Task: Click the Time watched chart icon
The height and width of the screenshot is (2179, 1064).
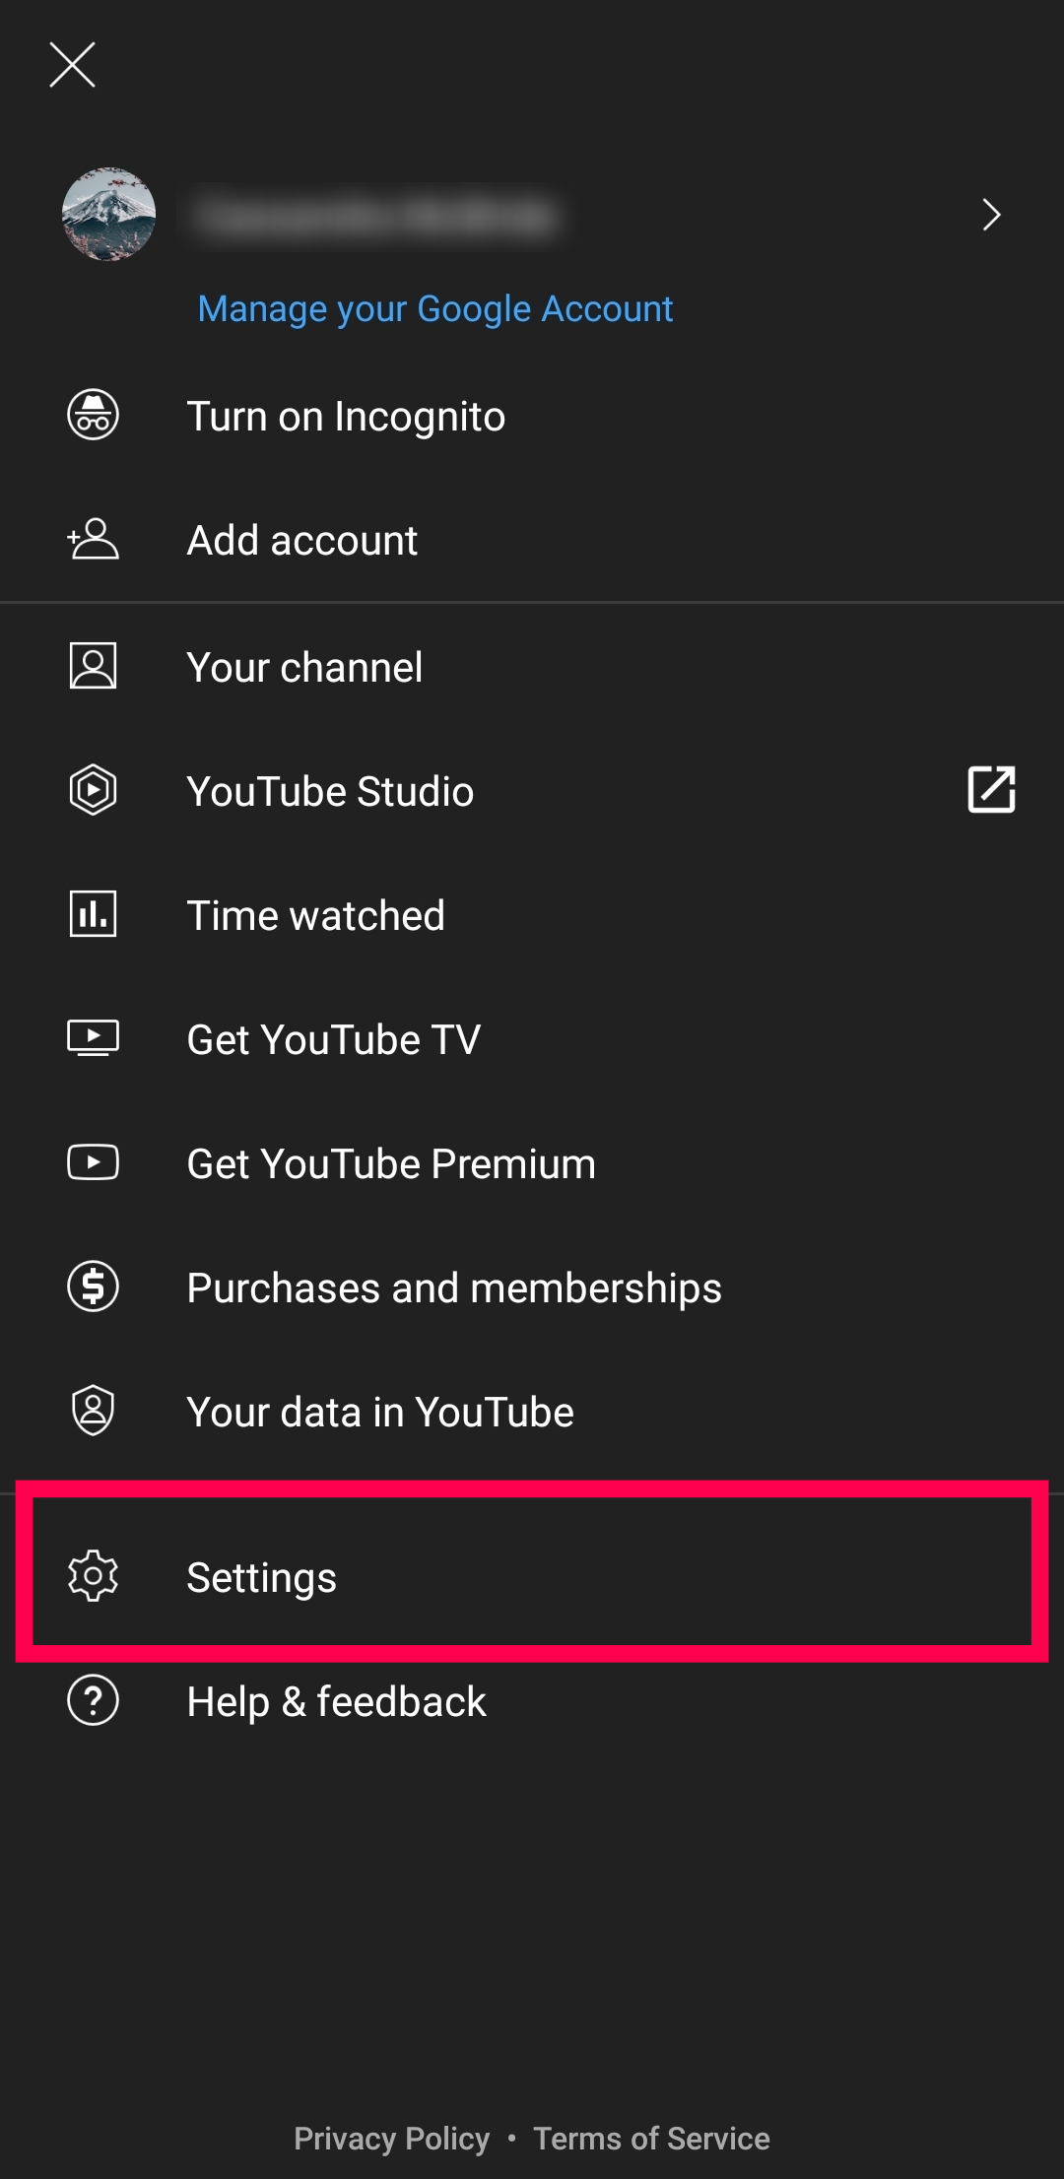Action: point(94,914)
